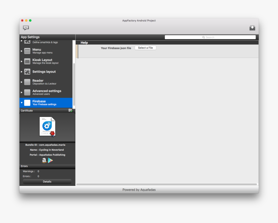Click the Help header bar
Viewport: 278px width, 223px height.
coord(167,43)
